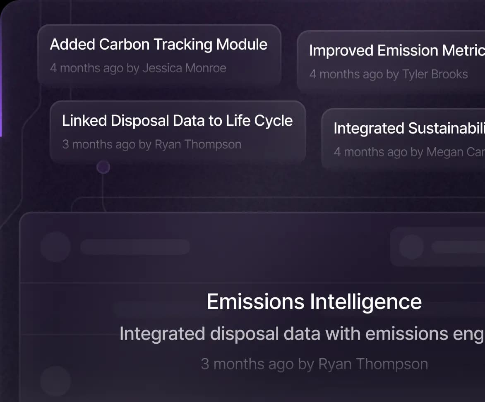The image size is (485, 402).
Task: Open the "Added Carbon Tracking Module" changelog card
Action: 158,55
